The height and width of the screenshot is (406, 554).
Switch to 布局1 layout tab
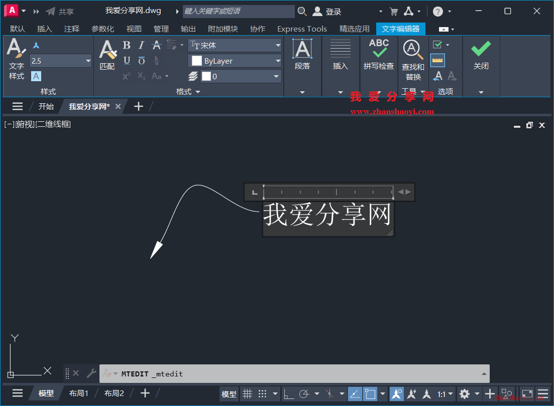coord(78,393)
